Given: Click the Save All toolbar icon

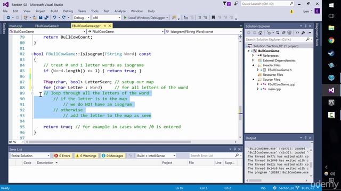Looking at the screenshot, I should coord(46,18).
